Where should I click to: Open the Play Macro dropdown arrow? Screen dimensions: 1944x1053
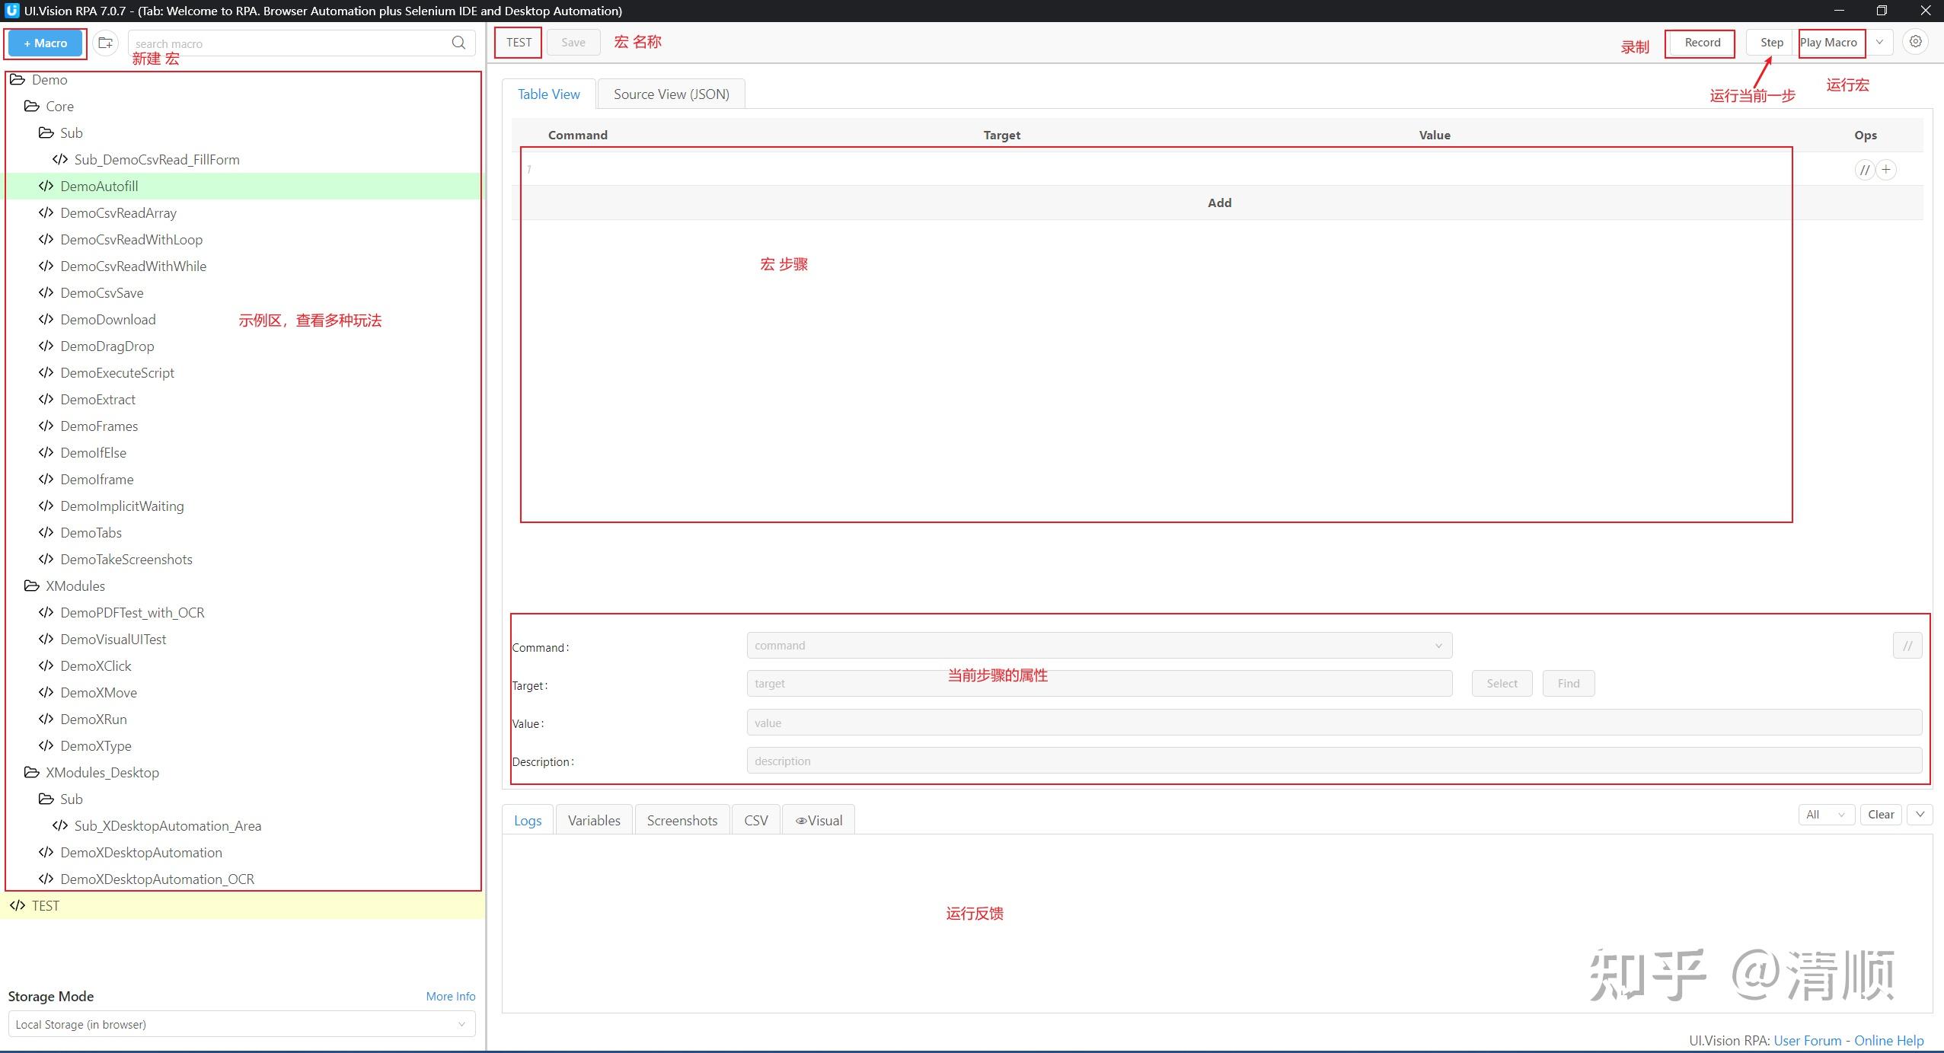pyautogui.click(x=1879, y=43)
